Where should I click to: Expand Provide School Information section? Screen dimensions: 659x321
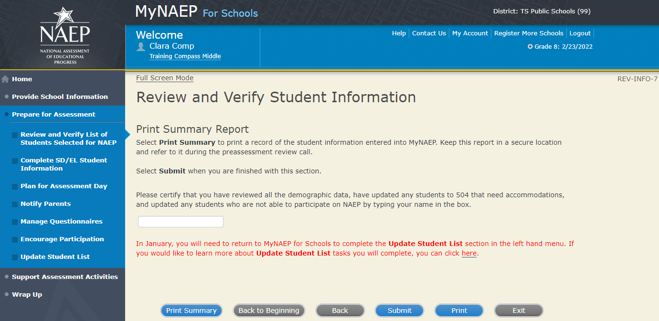click(60, 96)
